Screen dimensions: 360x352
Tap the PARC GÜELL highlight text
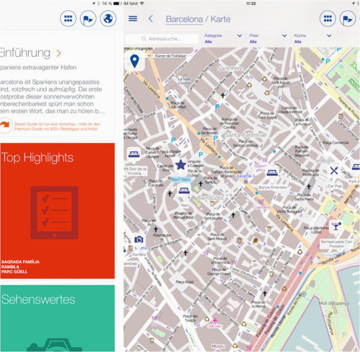tap(14, 271)
